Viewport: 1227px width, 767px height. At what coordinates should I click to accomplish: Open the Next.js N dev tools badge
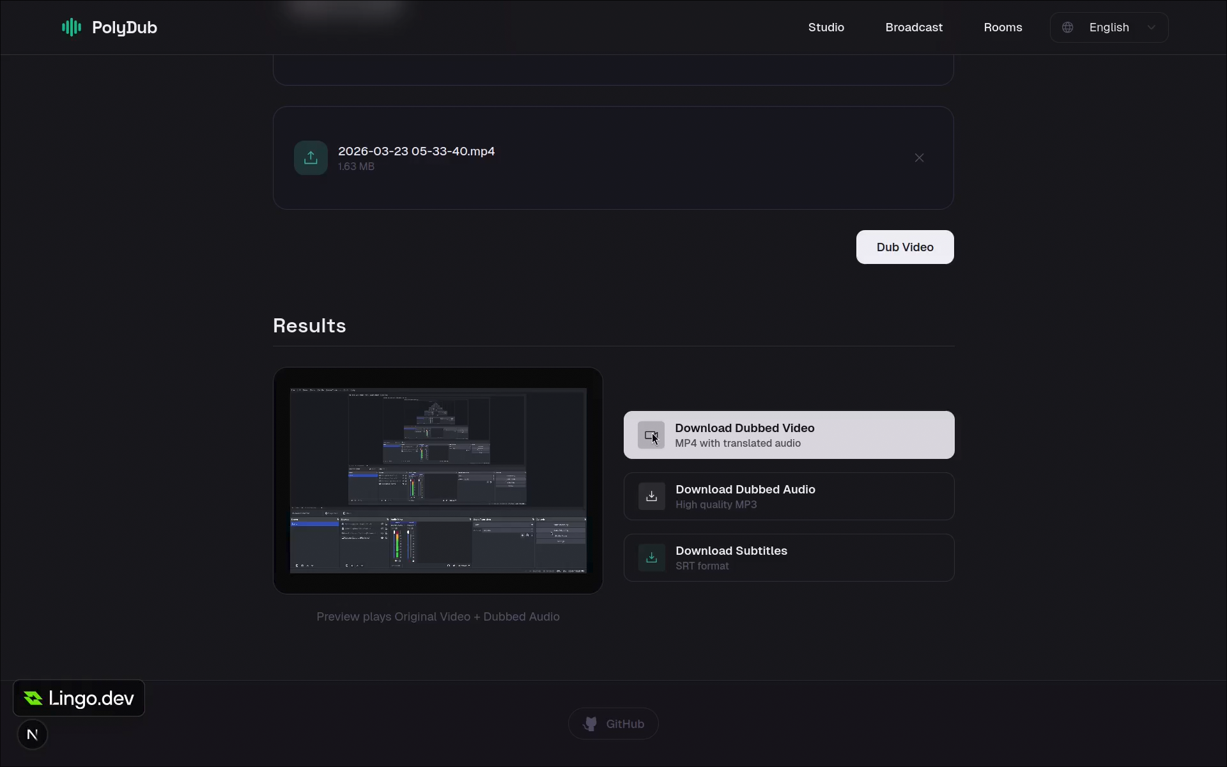click(x=33, y=734)
